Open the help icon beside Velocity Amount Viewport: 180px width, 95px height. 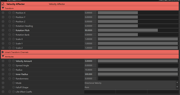point(3,61)
